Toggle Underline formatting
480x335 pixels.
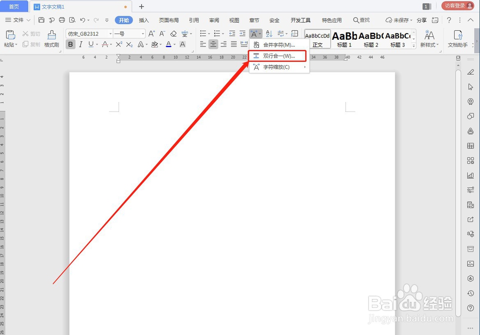coord(91,44)
